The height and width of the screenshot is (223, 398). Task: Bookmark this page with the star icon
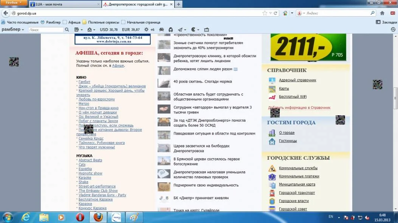click(x=265, y=13)
